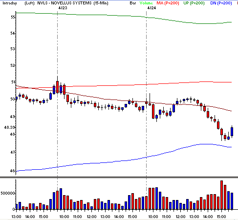Click the 4/24 date marker label

[x=151, y=8]
